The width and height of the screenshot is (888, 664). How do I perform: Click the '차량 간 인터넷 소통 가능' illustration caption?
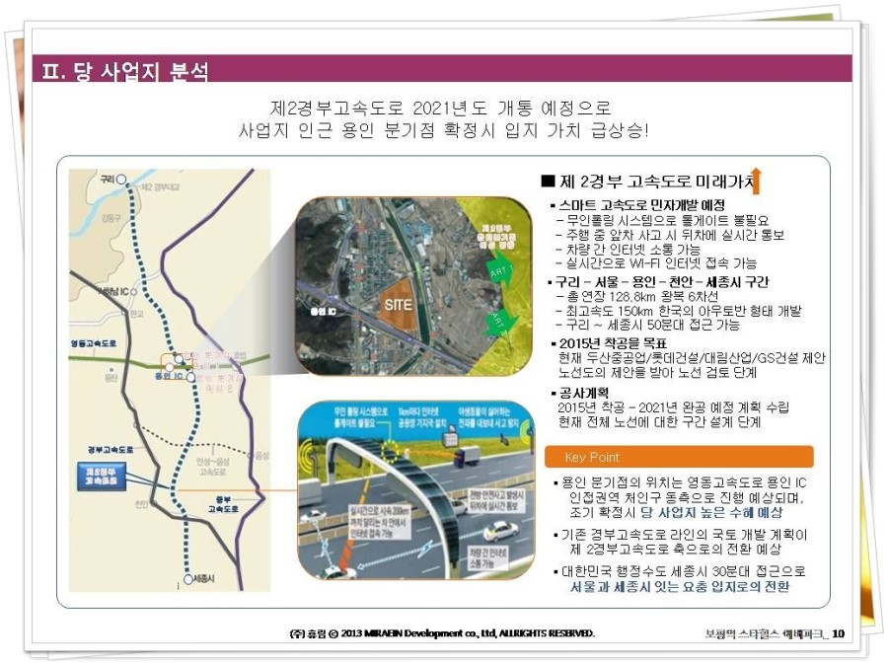coord(488,557)
